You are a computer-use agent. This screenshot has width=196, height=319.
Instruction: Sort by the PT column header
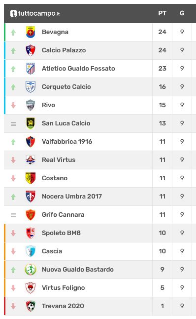click(x=162, y=13)
